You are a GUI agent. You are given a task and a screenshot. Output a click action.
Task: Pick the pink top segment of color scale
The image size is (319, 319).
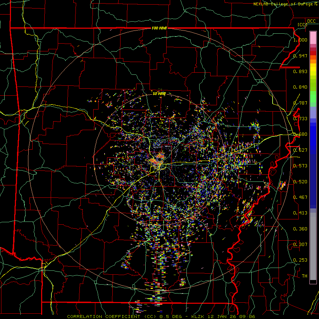[x=313, y=38]
